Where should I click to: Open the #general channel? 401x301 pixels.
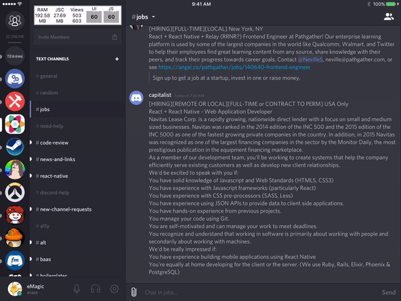click(78, 76)
